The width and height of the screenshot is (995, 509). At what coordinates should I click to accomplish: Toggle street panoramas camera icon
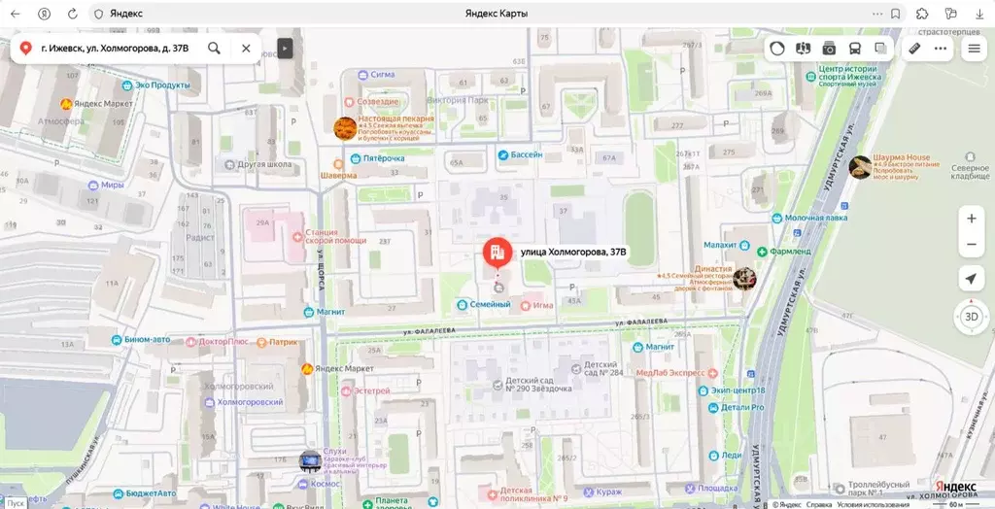pyautogui.click(x=829, y=48)
